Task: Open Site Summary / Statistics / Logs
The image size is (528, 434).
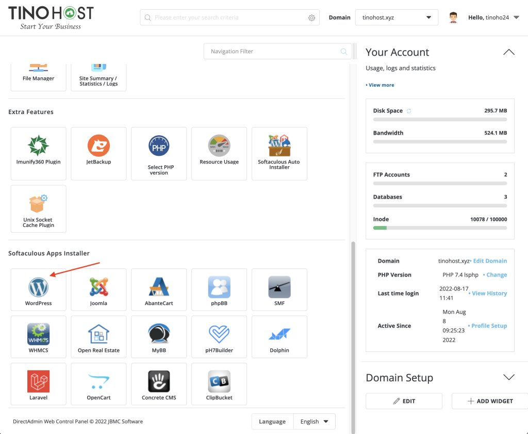Action: click(98, 77)
